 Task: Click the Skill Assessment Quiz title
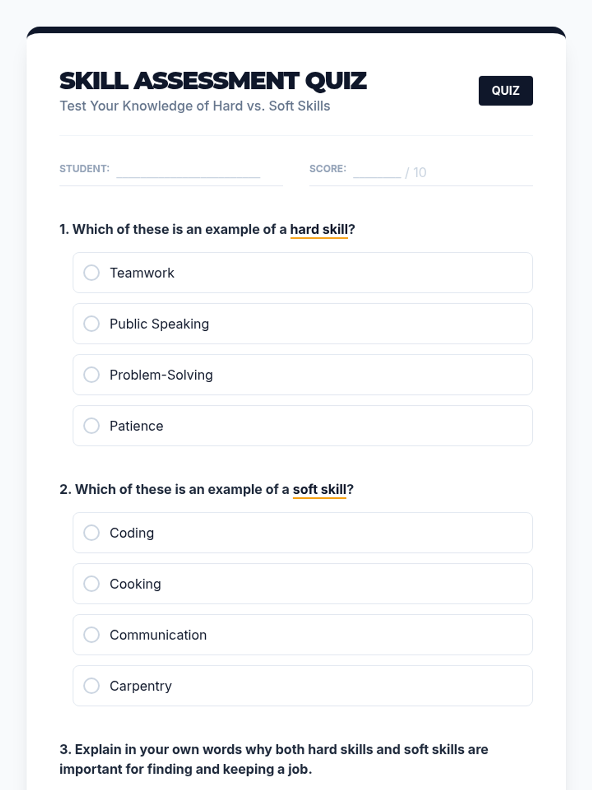(x=213, y=81)
